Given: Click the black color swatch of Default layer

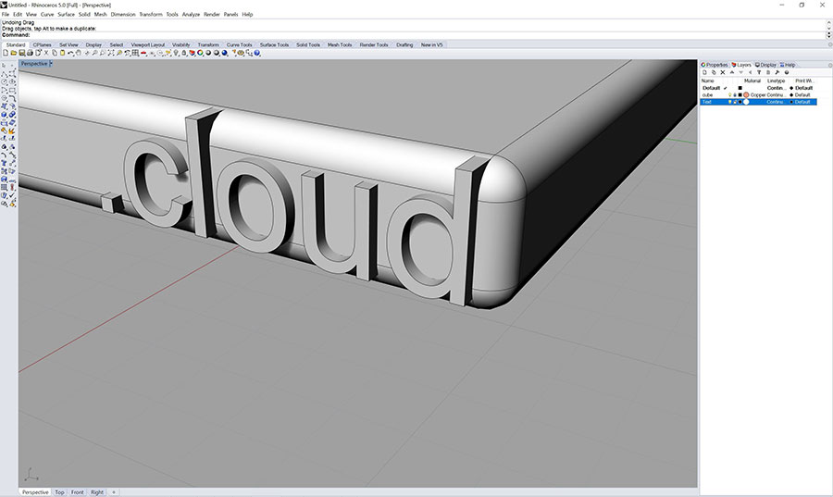Looking at the screenshot, I should coord(740,88).
